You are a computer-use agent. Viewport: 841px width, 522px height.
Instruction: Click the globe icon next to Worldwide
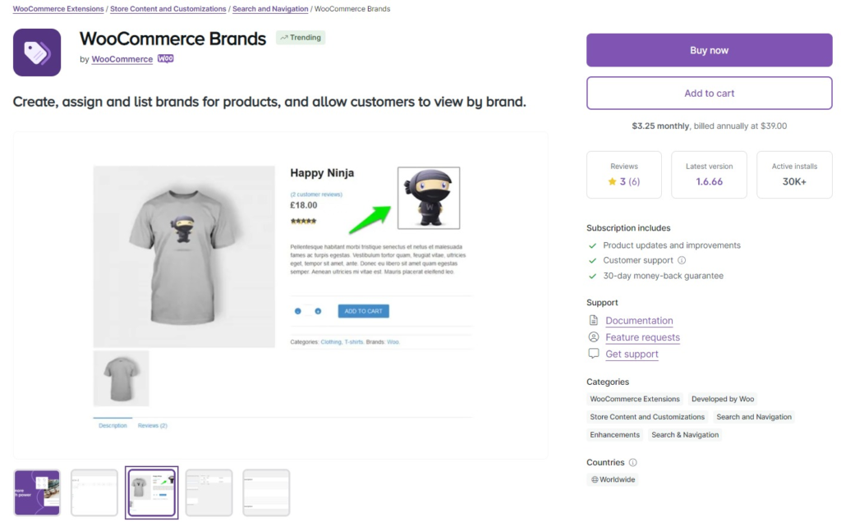tap(595, 479)
